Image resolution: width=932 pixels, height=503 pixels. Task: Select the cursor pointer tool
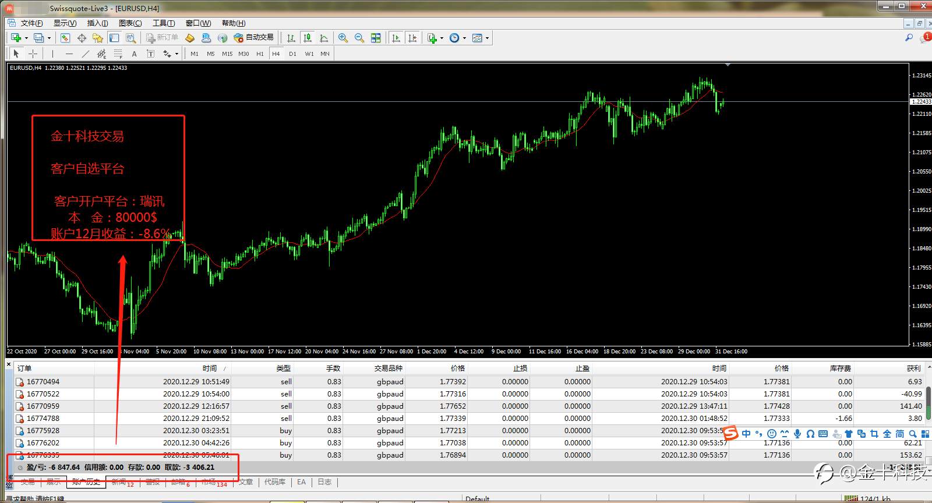[x=16, y=54]
